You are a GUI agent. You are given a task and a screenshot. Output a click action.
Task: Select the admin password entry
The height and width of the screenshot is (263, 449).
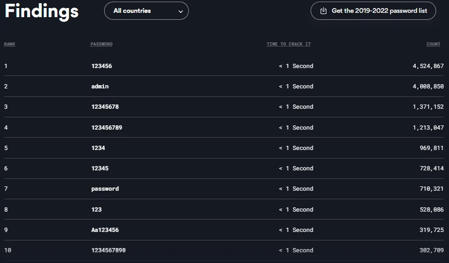(100, 86)
